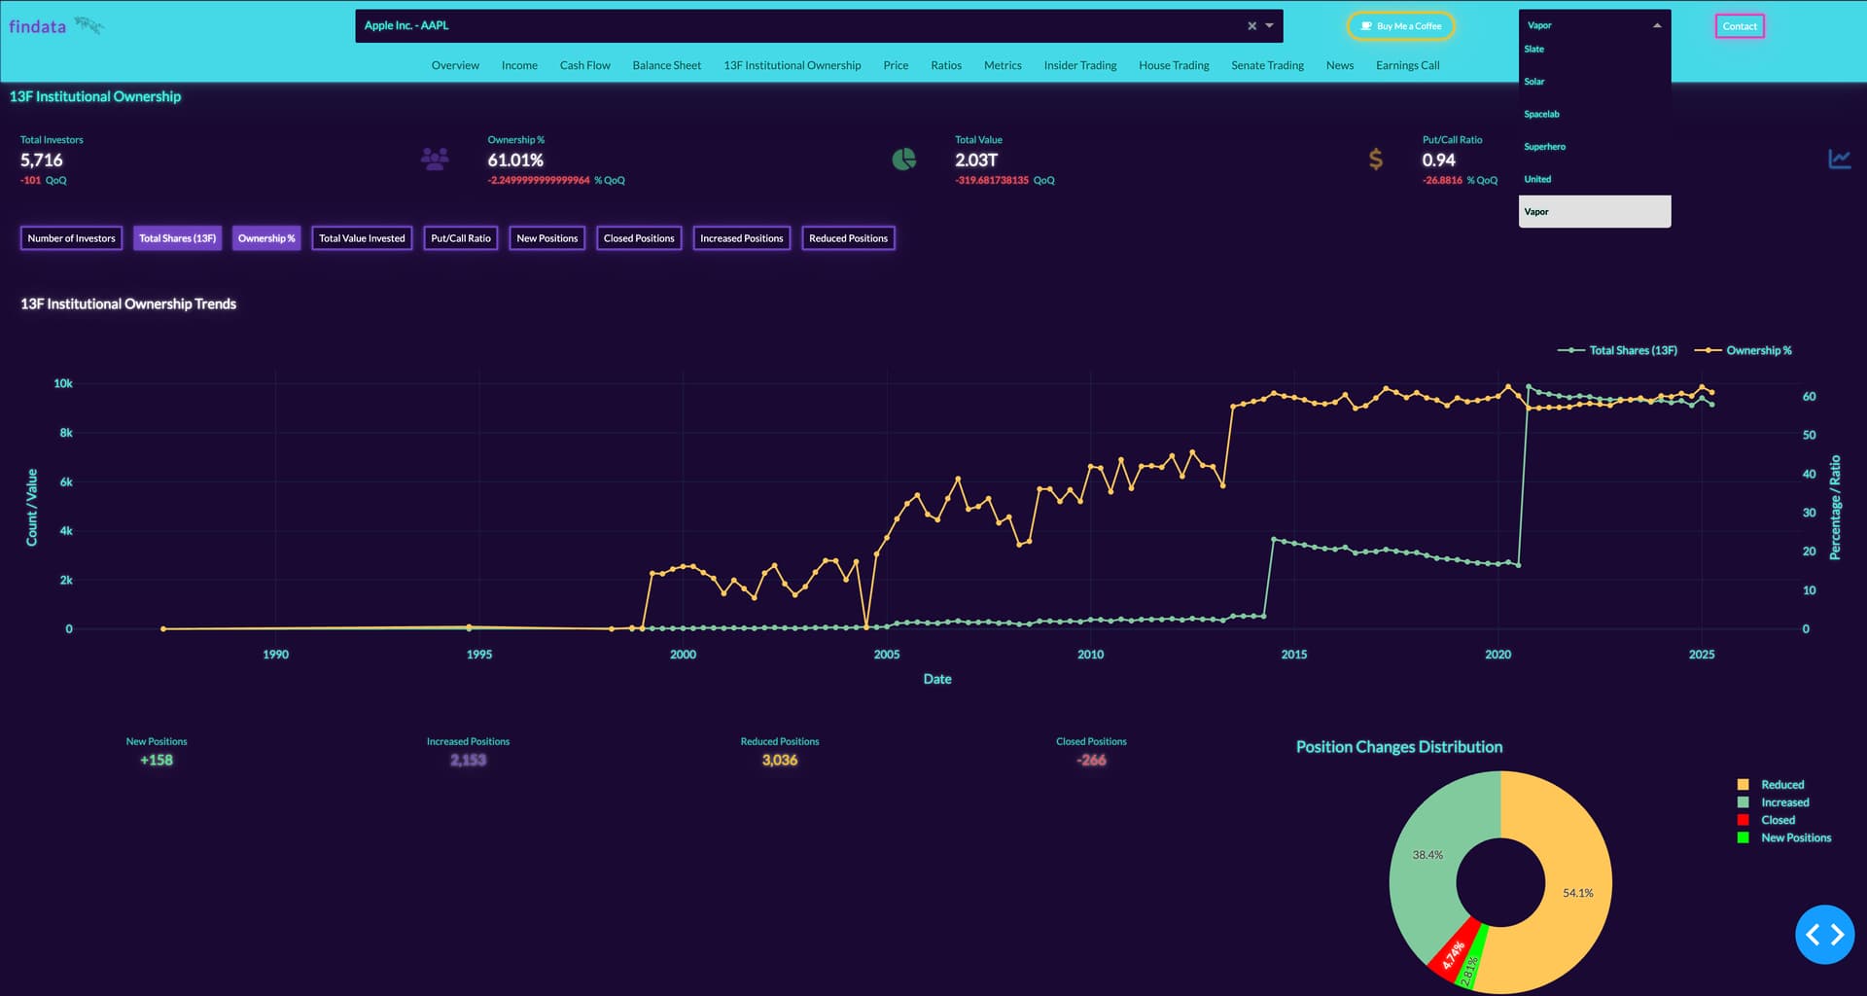Clear the Apple Inc. ticker selection
Image resolution: width=1867 pixels, height=996 pixels.
1251,26
